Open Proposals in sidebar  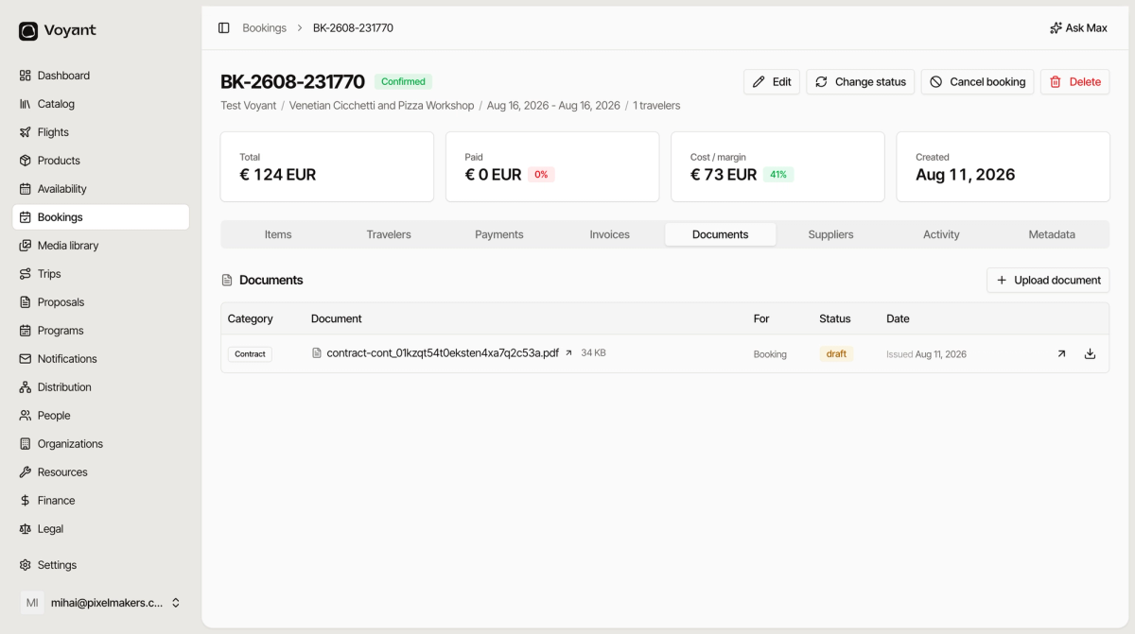pos(100,302)
